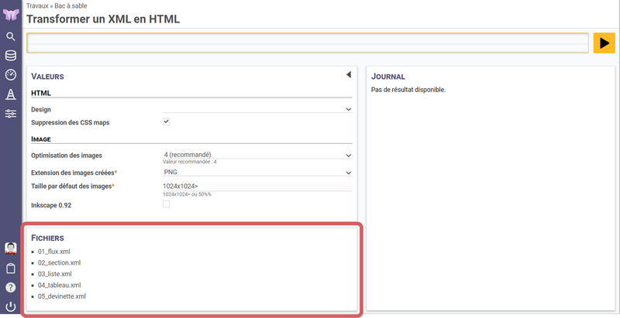Click the Travaux breadcrumb link
Viewport: 620px width, 318px height.
click(x=37, y=6)
